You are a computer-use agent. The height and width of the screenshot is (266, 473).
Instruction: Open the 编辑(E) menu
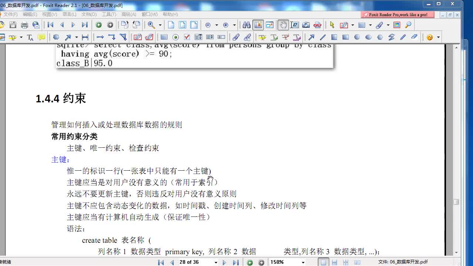[30, 14]
